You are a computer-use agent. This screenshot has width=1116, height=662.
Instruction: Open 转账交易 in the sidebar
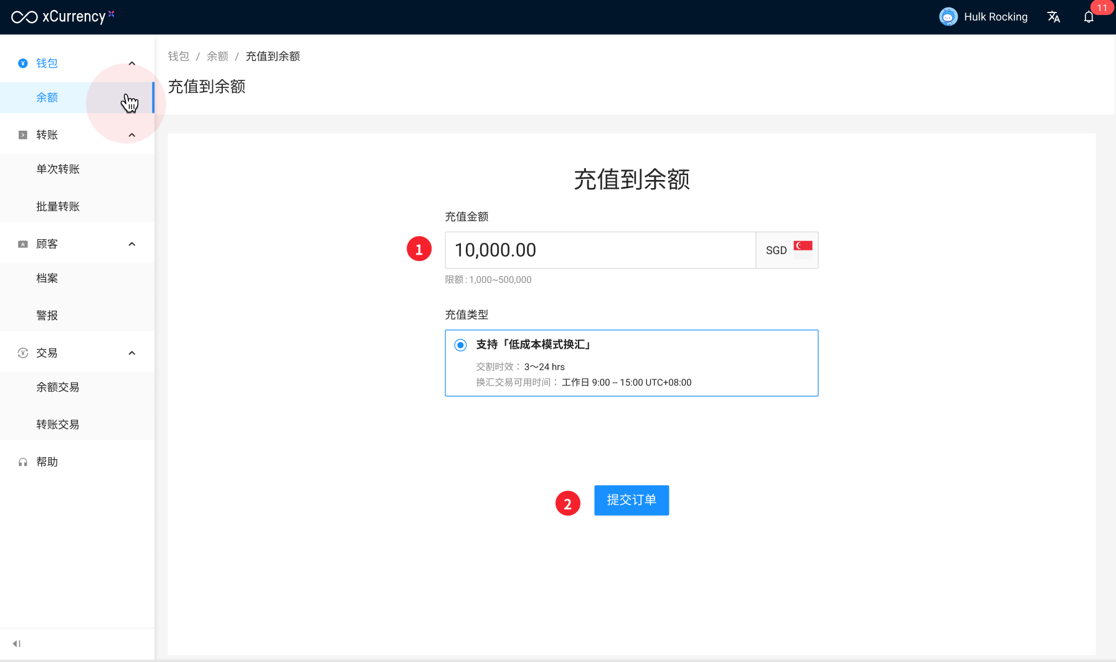[x=77, y=425]
